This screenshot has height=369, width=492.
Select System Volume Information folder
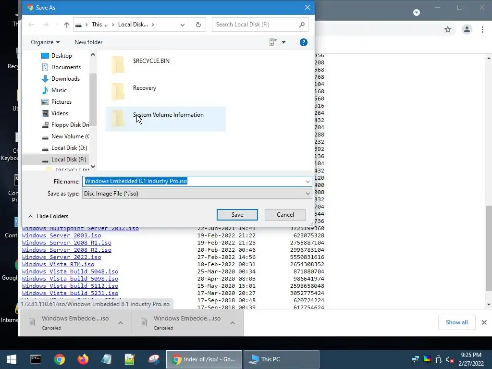click(x=166, y=119)
